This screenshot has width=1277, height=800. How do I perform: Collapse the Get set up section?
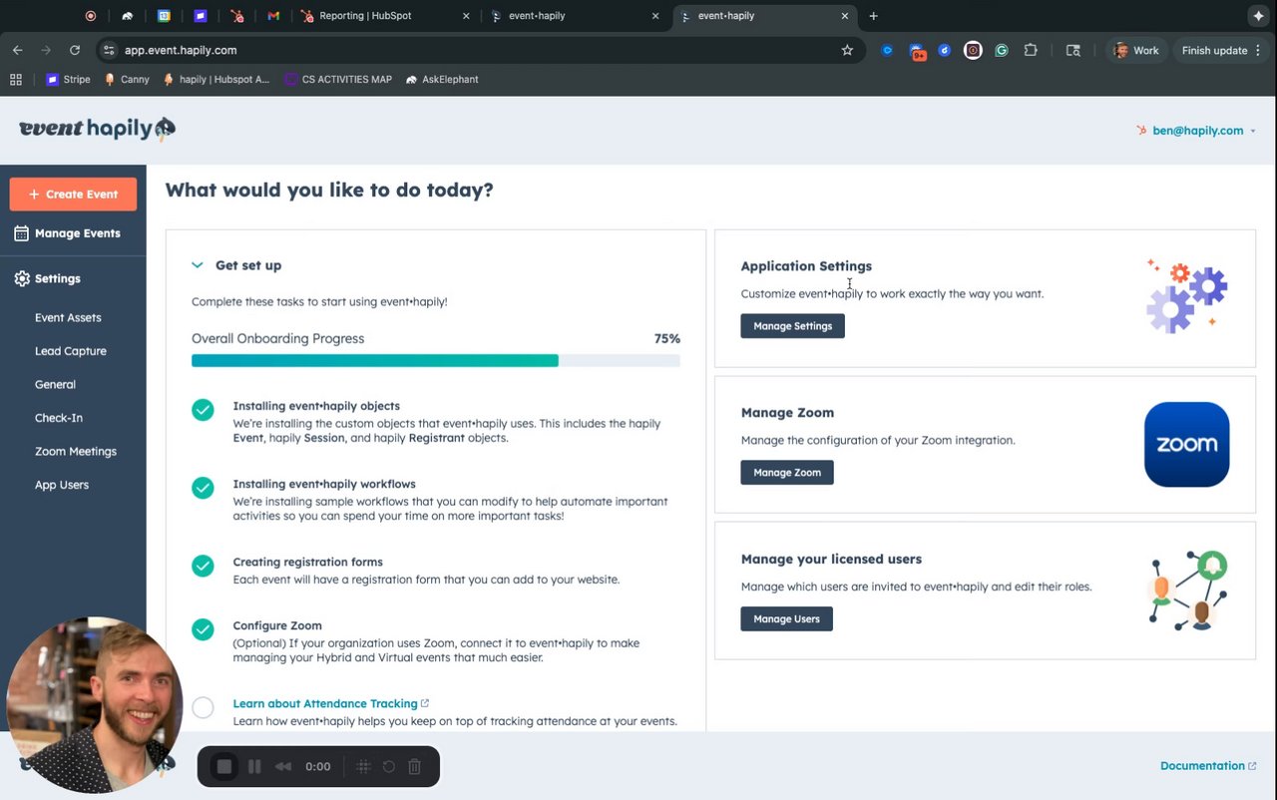click(x=198, y=265)
